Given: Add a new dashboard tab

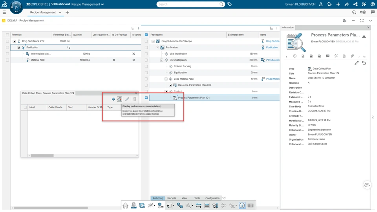Looking at the screenshot, I should coord(67,12).
